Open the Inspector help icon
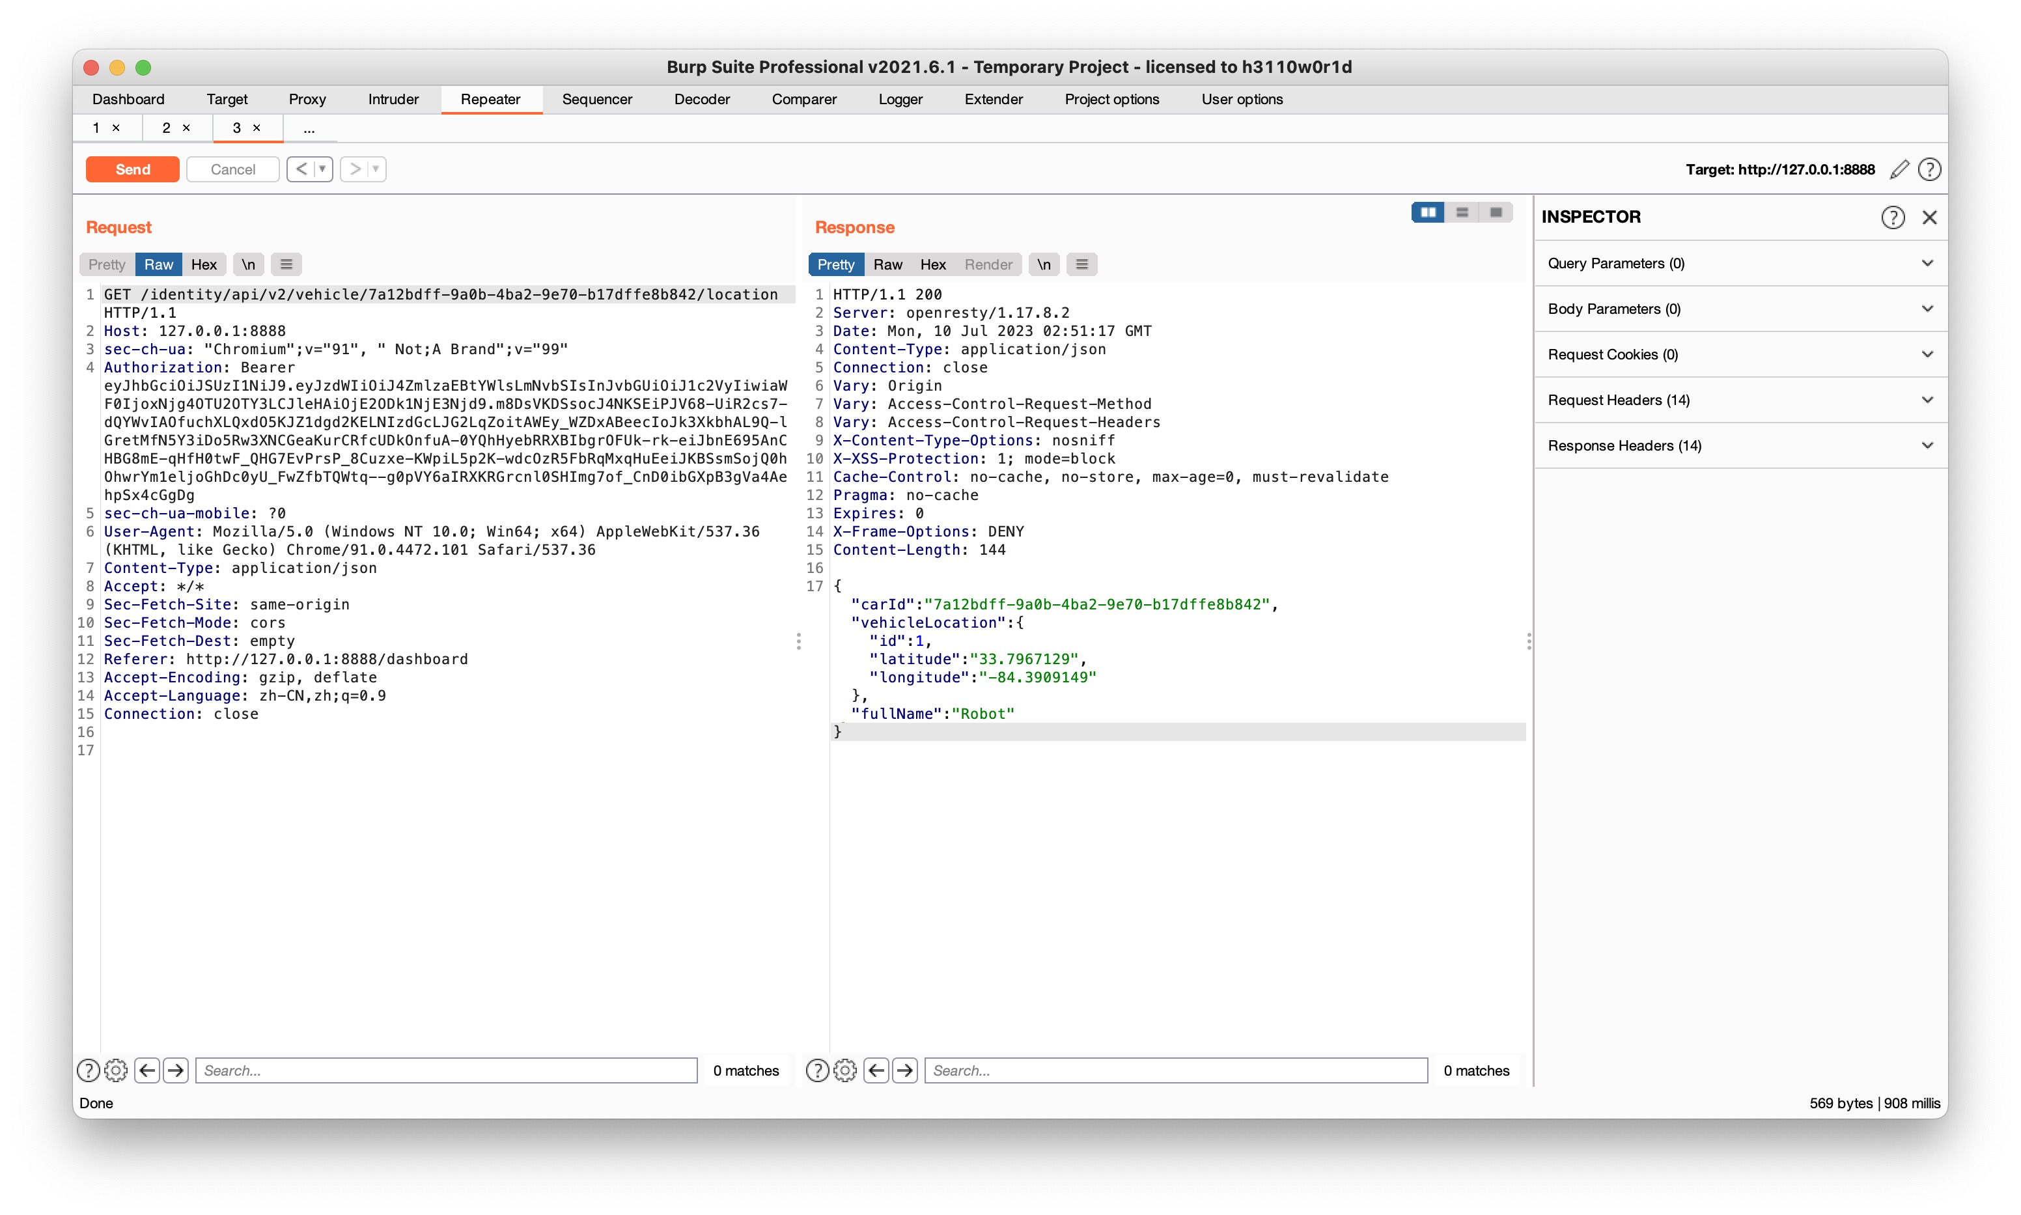 click(1893, 217)
